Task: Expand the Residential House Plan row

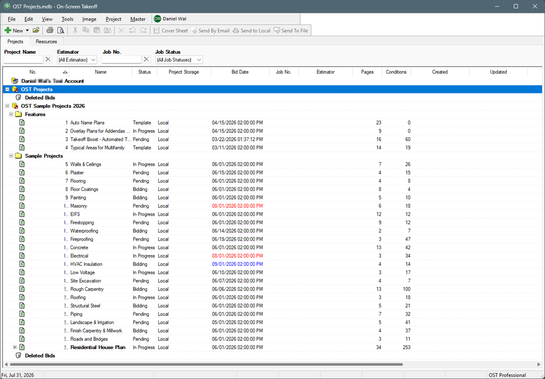Action: (15, 347)
